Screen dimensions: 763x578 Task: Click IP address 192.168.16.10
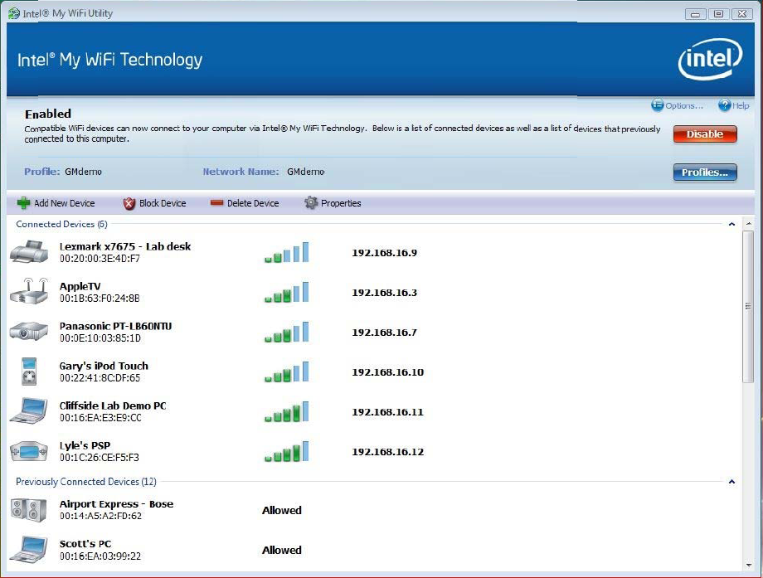pyautogui.click(x=388, y=372)
